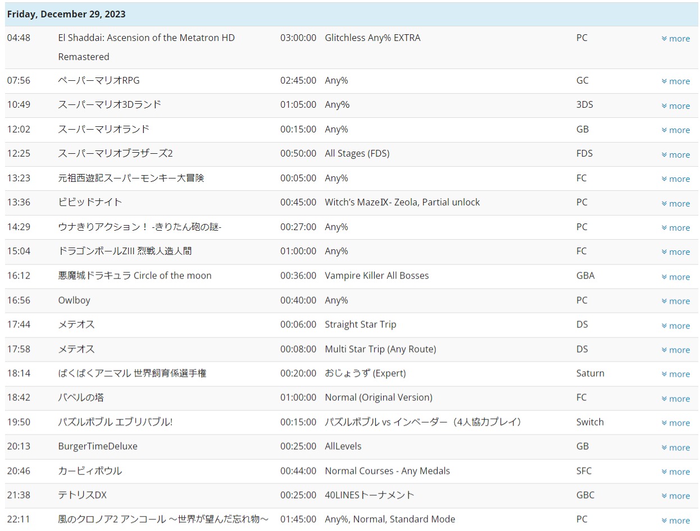Click the 悪魔城ドラキュラ Circle of the moon title

[x=135, y=276]
